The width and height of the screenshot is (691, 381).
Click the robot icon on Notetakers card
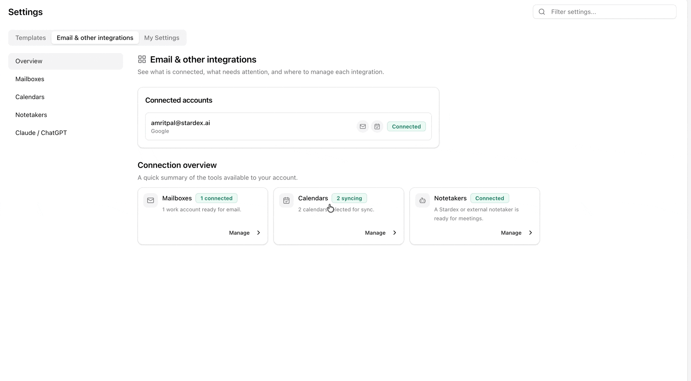tap(422, 200)
